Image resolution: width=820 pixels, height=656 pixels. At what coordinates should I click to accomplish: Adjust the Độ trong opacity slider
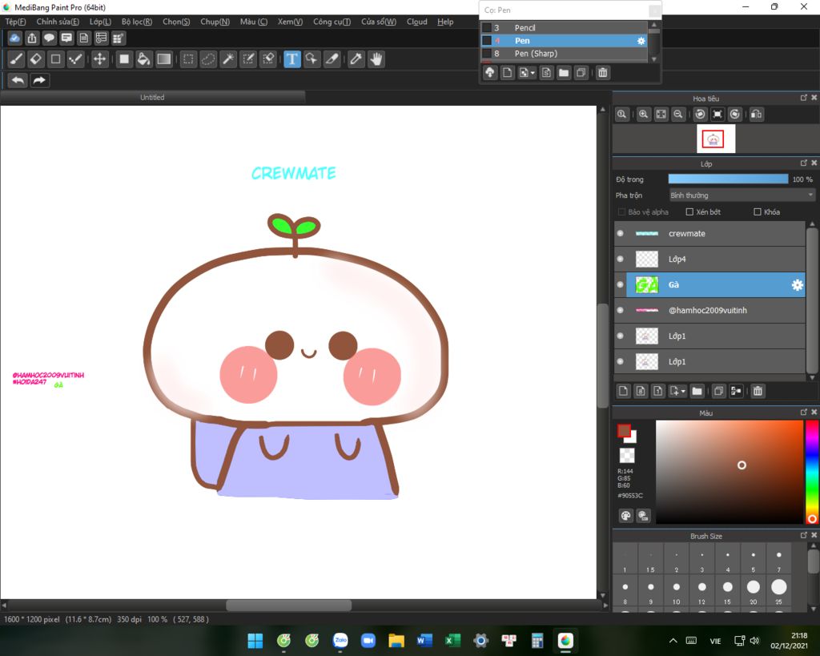(728, 179)
